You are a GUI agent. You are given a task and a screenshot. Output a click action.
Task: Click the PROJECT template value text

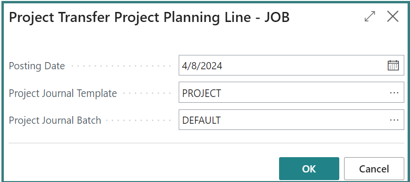[x=202, y=93]
